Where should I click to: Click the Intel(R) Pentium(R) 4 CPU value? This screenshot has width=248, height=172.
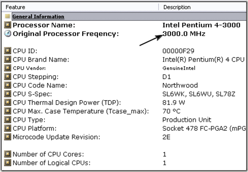coord(203,59)
